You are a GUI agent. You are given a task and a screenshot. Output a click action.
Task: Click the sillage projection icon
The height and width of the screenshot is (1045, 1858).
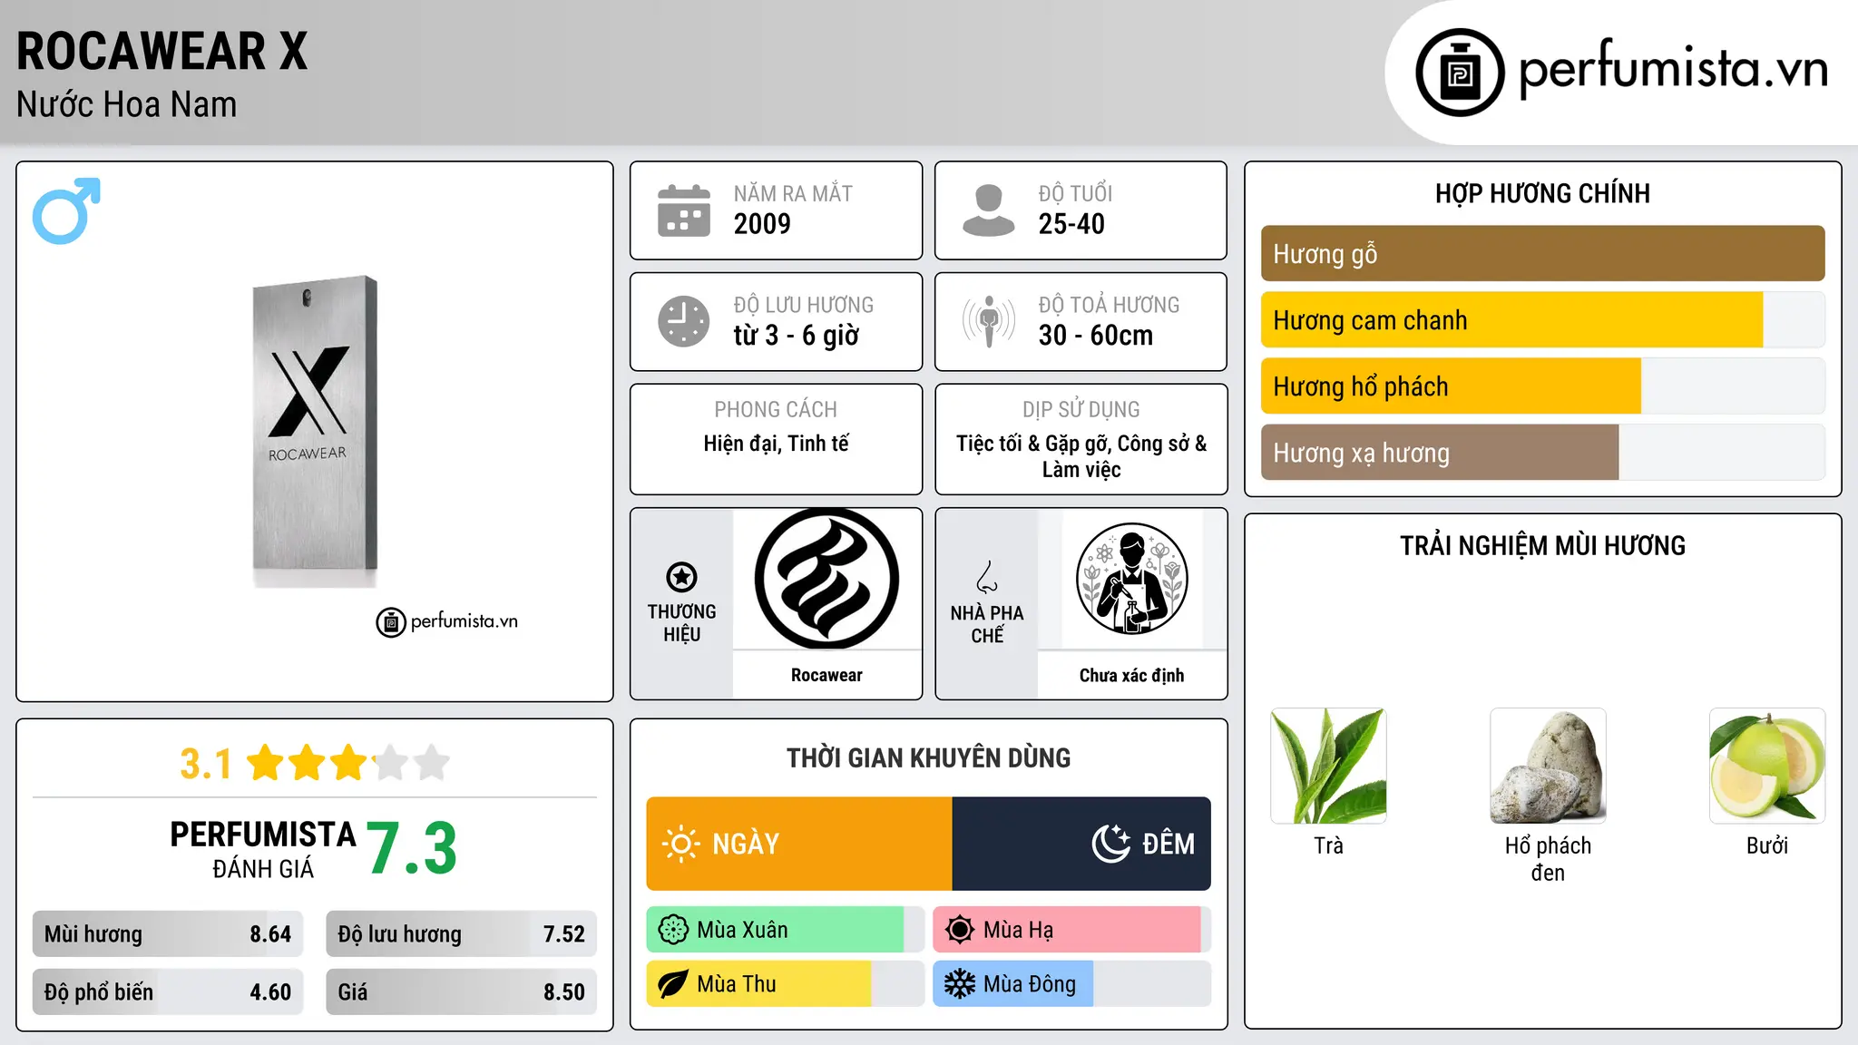988,321
